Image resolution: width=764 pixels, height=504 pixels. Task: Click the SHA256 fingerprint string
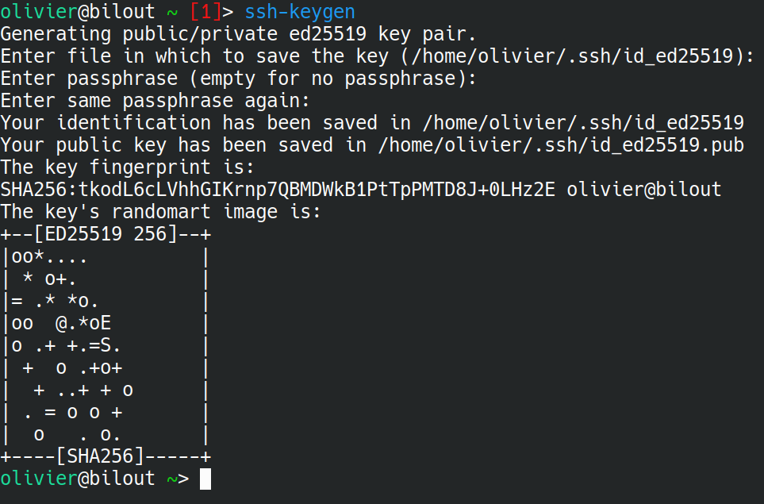click(x=278, y=189)
